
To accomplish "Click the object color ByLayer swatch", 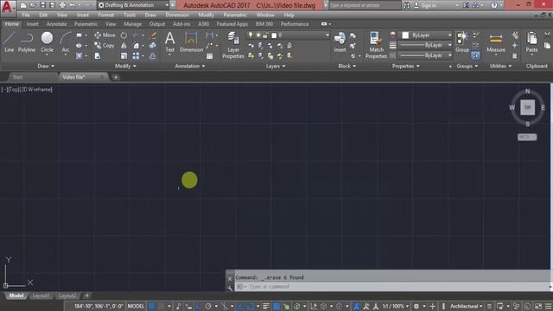I will pos(405,35).
